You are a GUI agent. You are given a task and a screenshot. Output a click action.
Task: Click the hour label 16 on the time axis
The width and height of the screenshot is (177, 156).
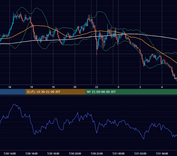(x=31, y=87)
